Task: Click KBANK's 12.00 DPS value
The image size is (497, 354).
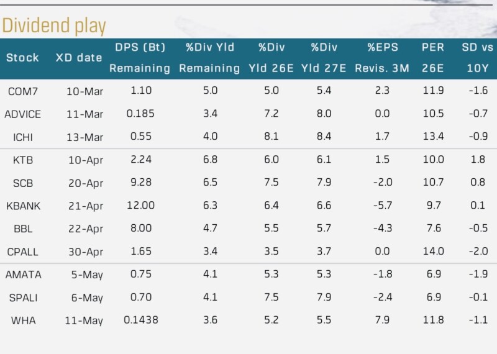Action: pyautogui.click(x=139, y=206)
